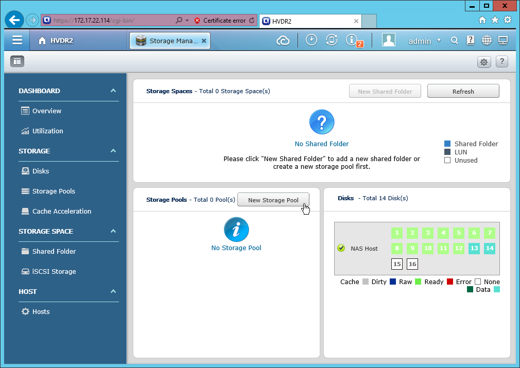Open event notifications info icon

pos(352,40)
